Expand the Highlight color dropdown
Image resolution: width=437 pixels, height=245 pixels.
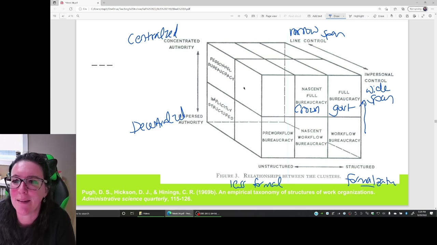pos(368,16)
